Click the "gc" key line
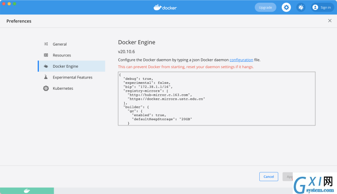Viewport: 337px width, 194px height. click(135, 111)
